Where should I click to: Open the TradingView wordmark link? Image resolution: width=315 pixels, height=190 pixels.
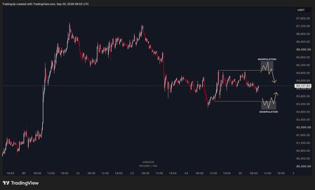(25, 183)
